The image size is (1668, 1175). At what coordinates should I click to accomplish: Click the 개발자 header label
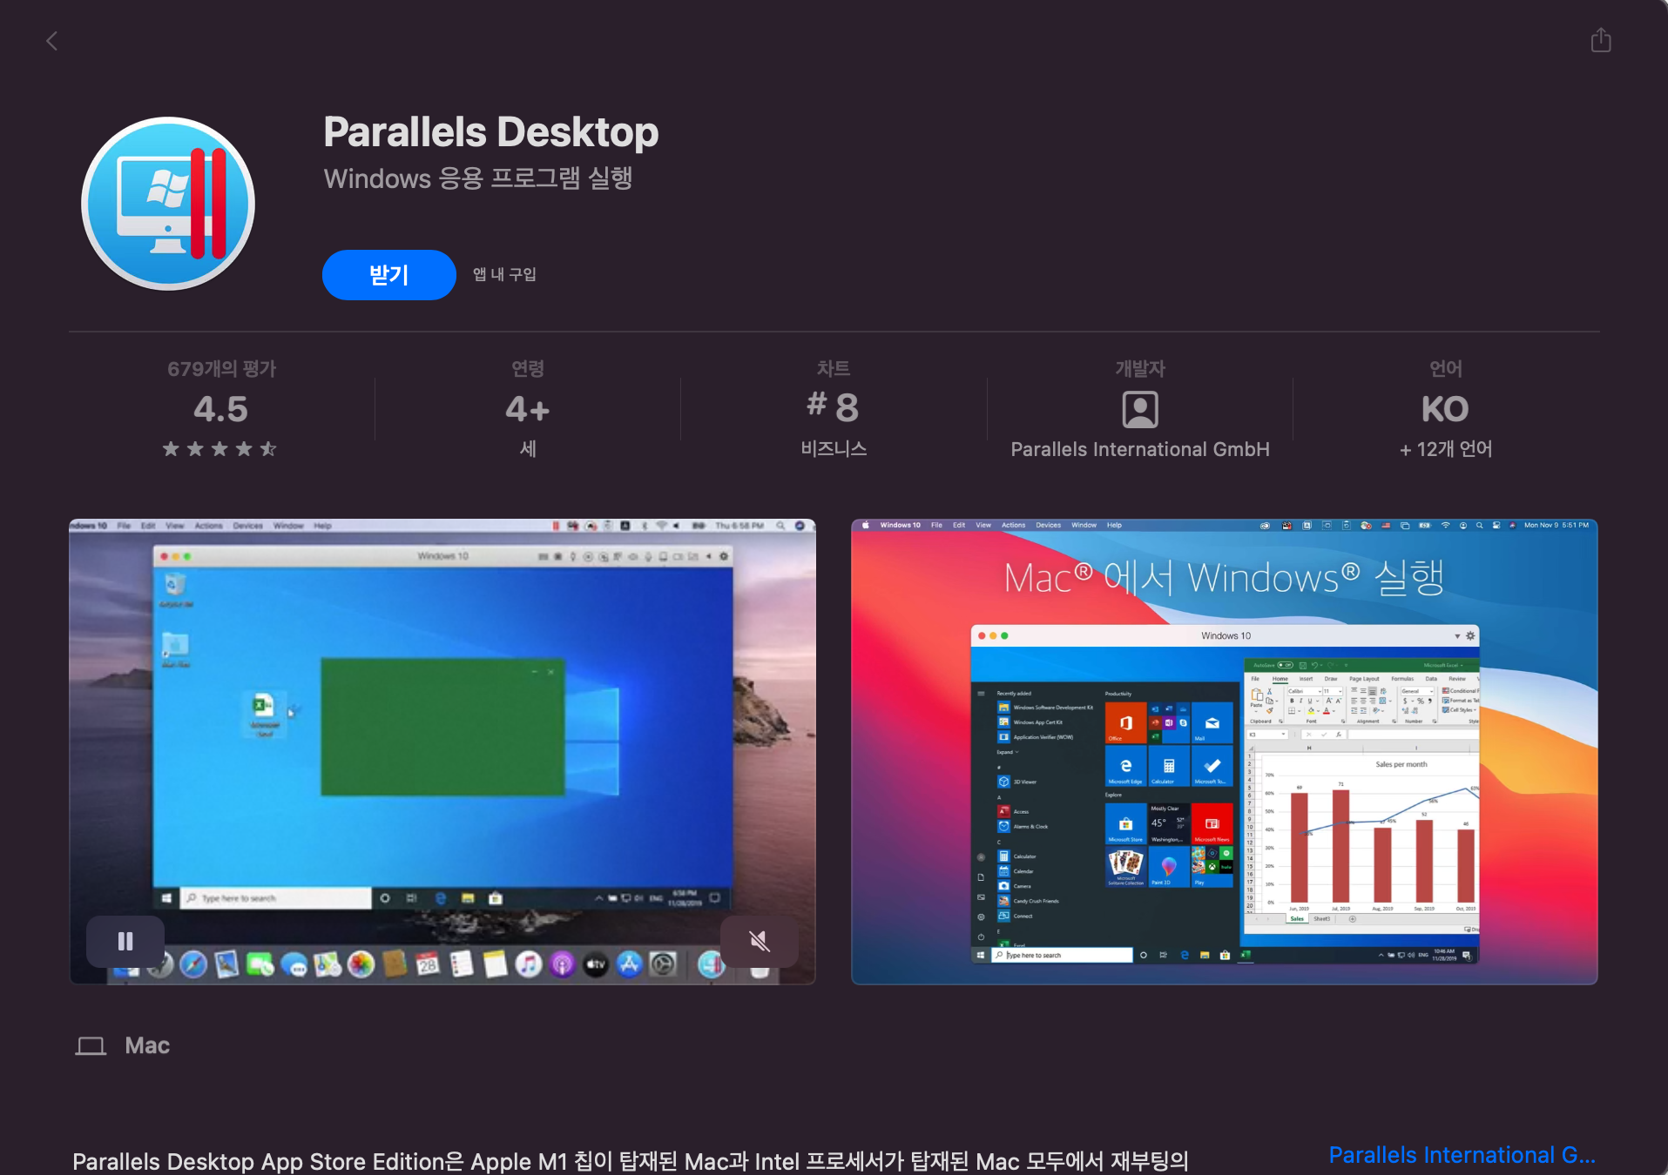coord(1139,369)
